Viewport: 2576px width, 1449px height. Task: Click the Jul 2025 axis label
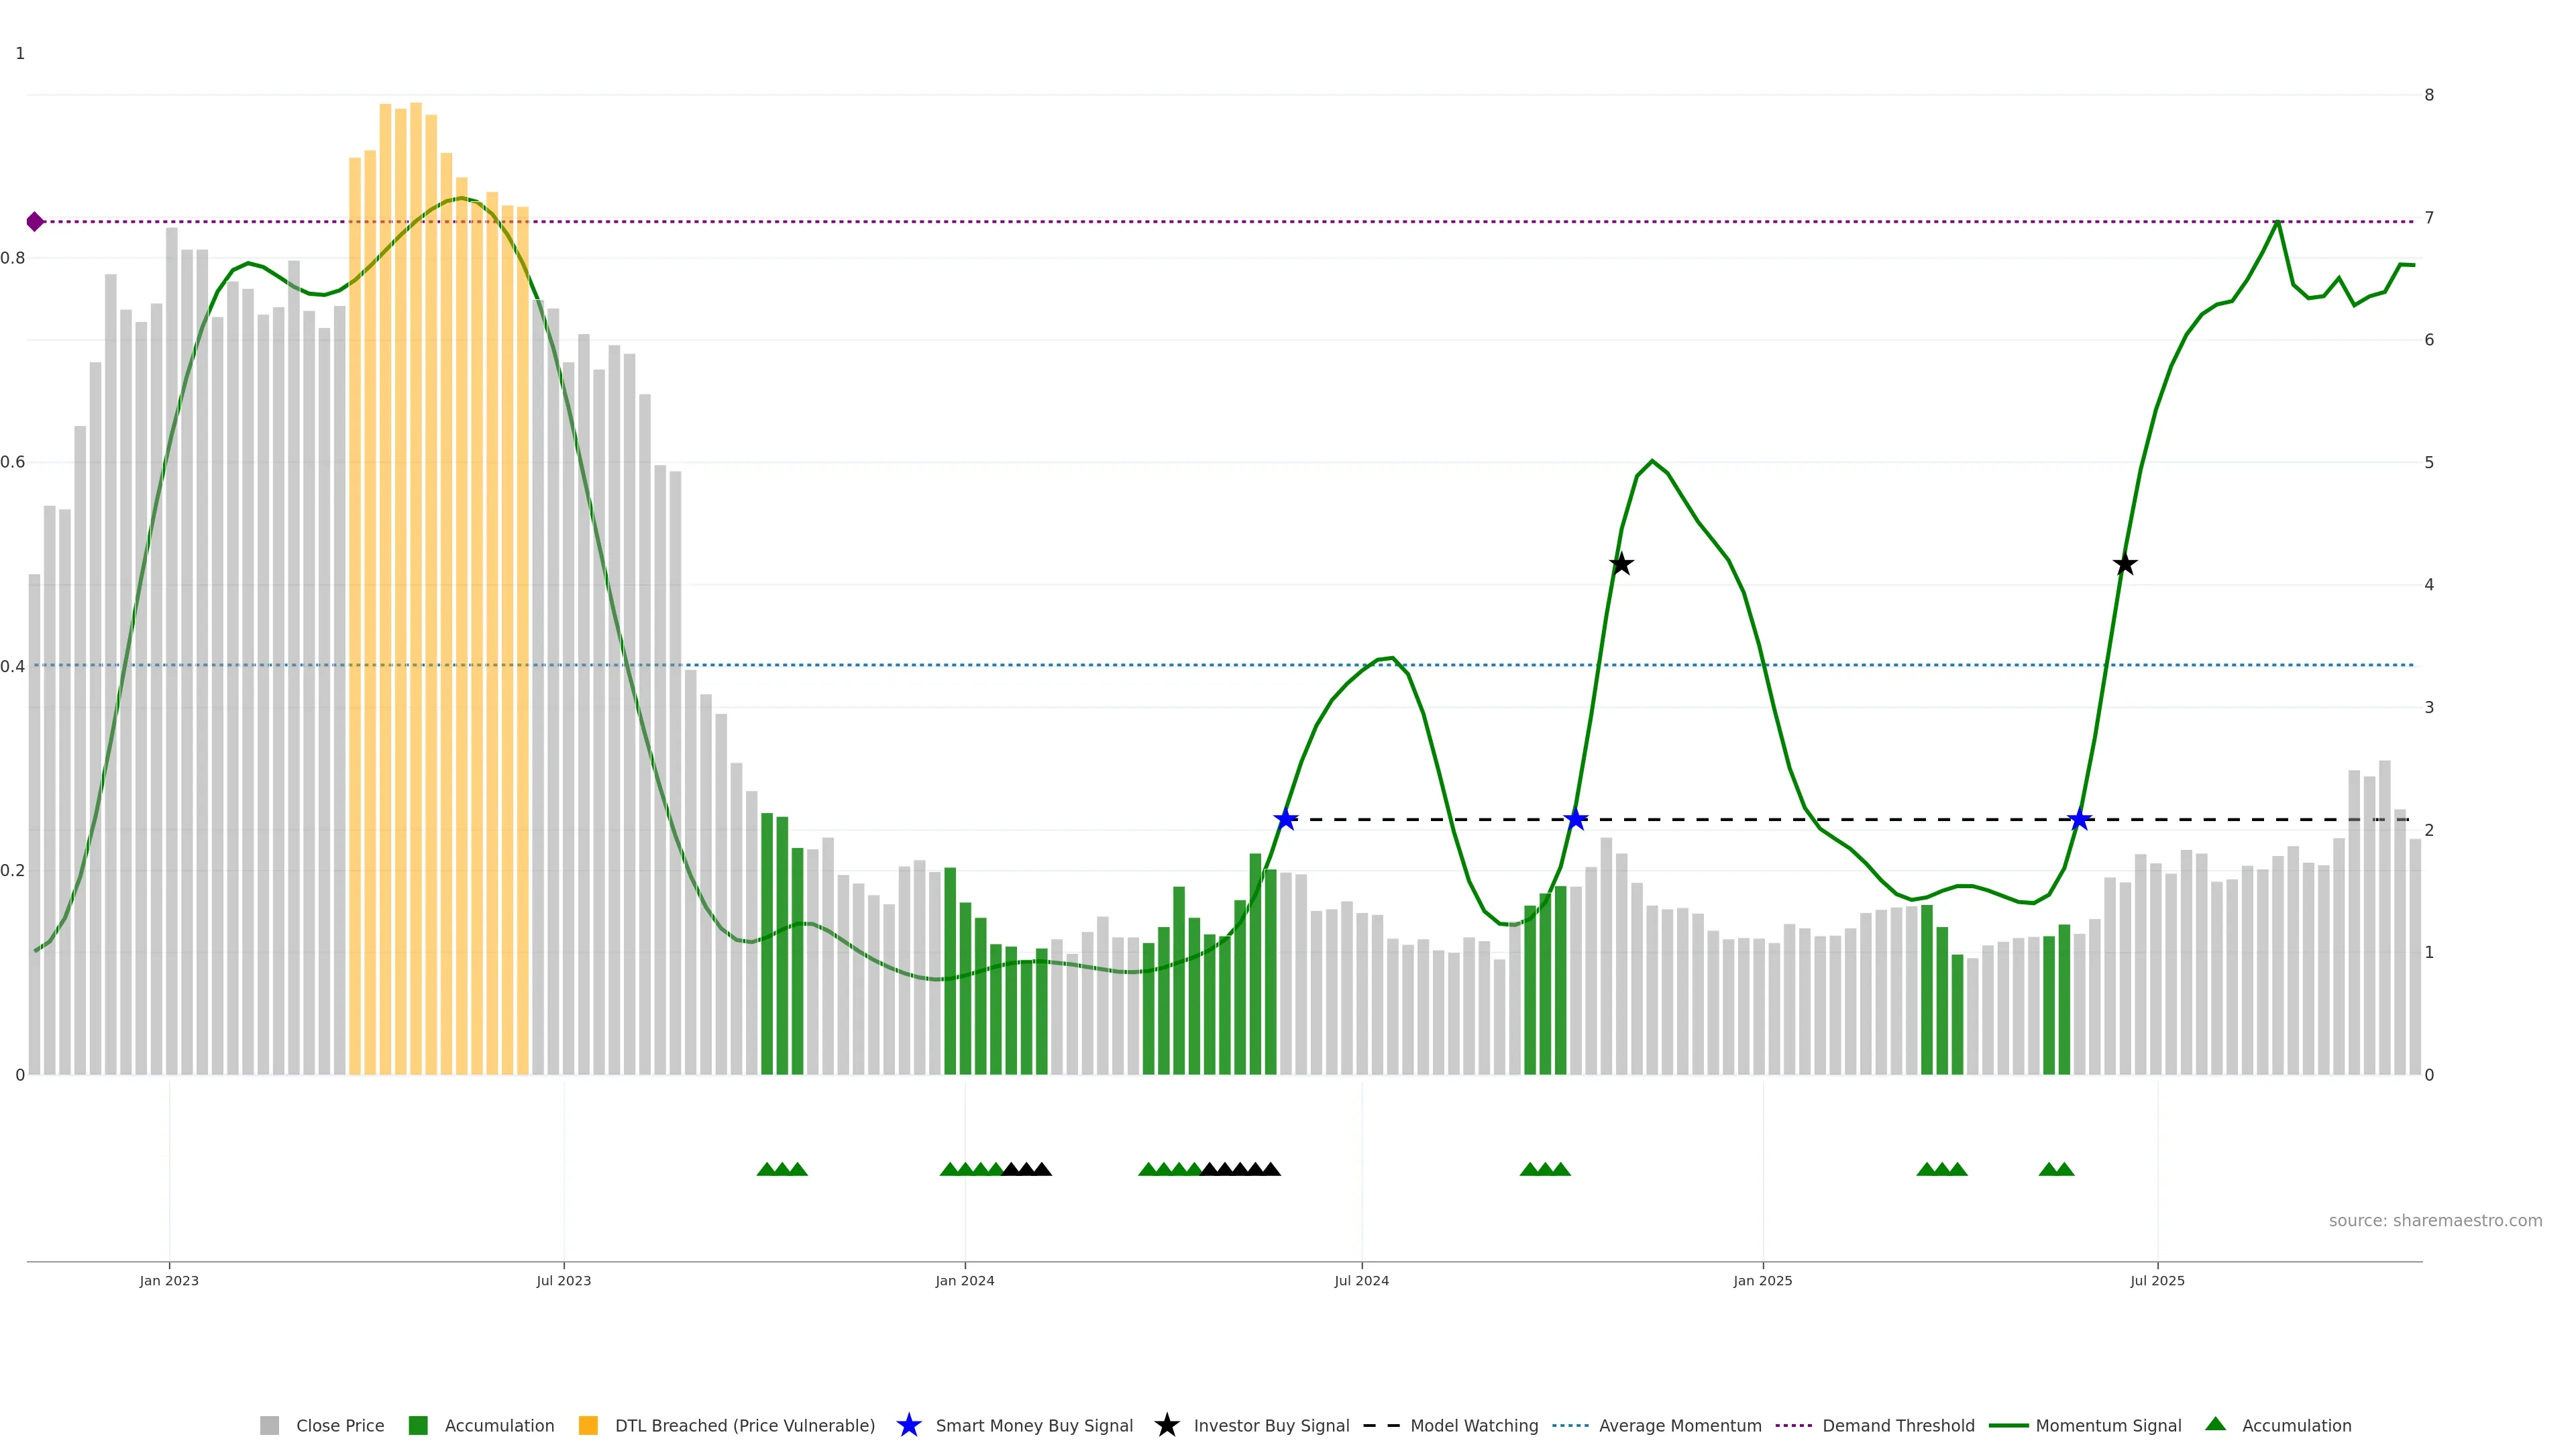(2157, 1281)
